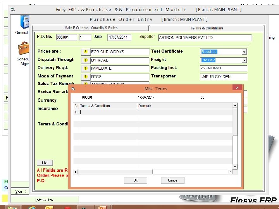The height and width of the screenshot is (209, 279).
Task: Click scroll up arrow in Misc. Terms grid
Action: point(235,105)
